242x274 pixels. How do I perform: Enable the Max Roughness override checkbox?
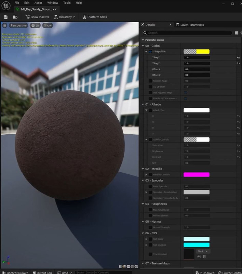[150, 210]
